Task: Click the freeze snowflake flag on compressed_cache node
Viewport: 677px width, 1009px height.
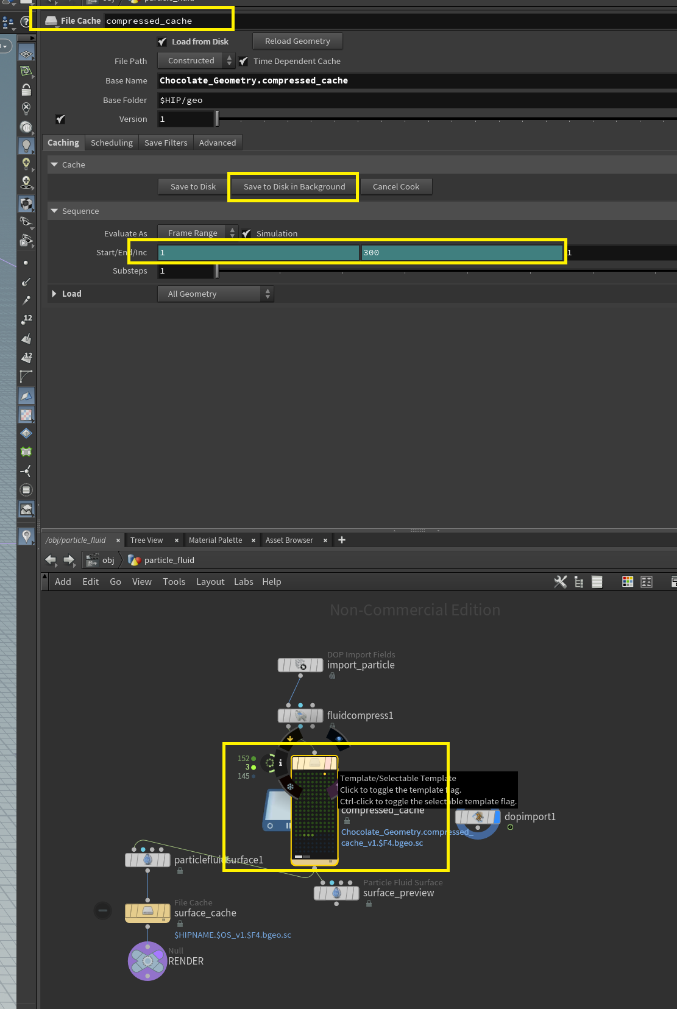Action: pyautogui.click(x=290, y=787)
